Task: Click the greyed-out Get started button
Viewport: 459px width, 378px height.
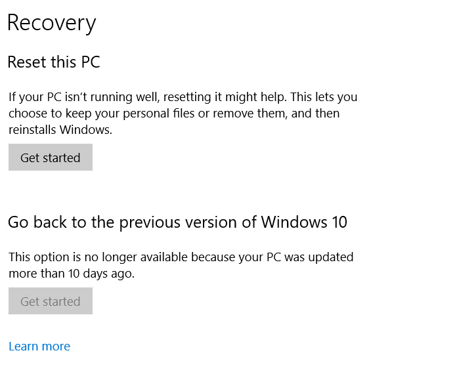Action: click(x=51, y=301)
